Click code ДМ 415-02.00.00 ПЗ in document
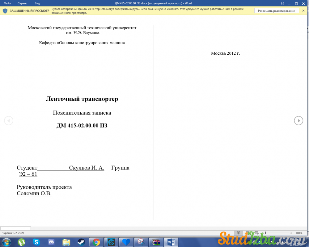Viewport: 309px width, 247px height. click(82, 125)
